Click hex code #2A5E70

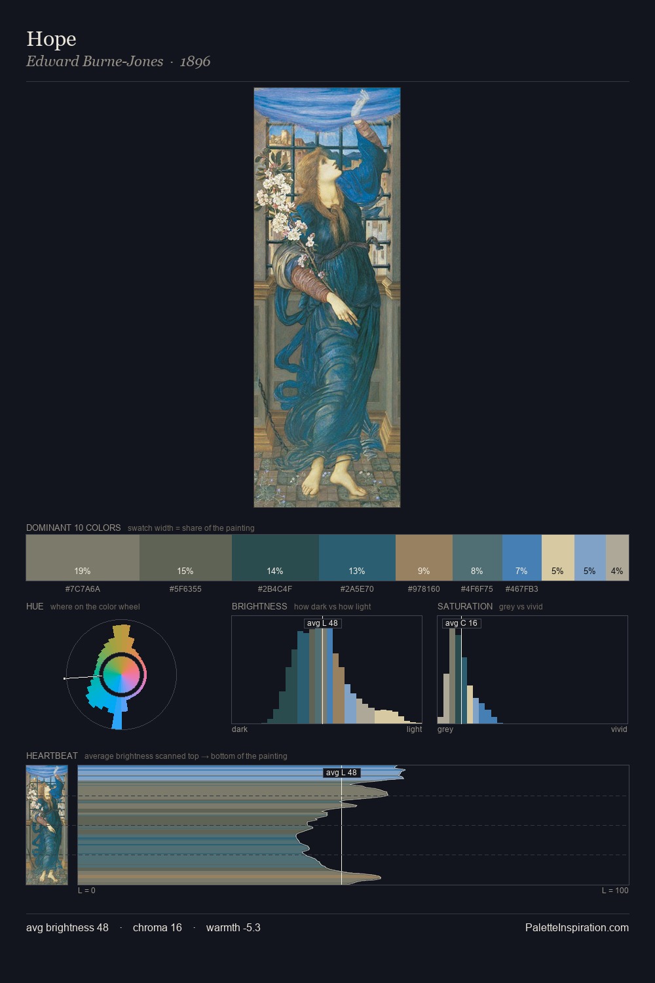pyautogui.click(x=357, y=589)
